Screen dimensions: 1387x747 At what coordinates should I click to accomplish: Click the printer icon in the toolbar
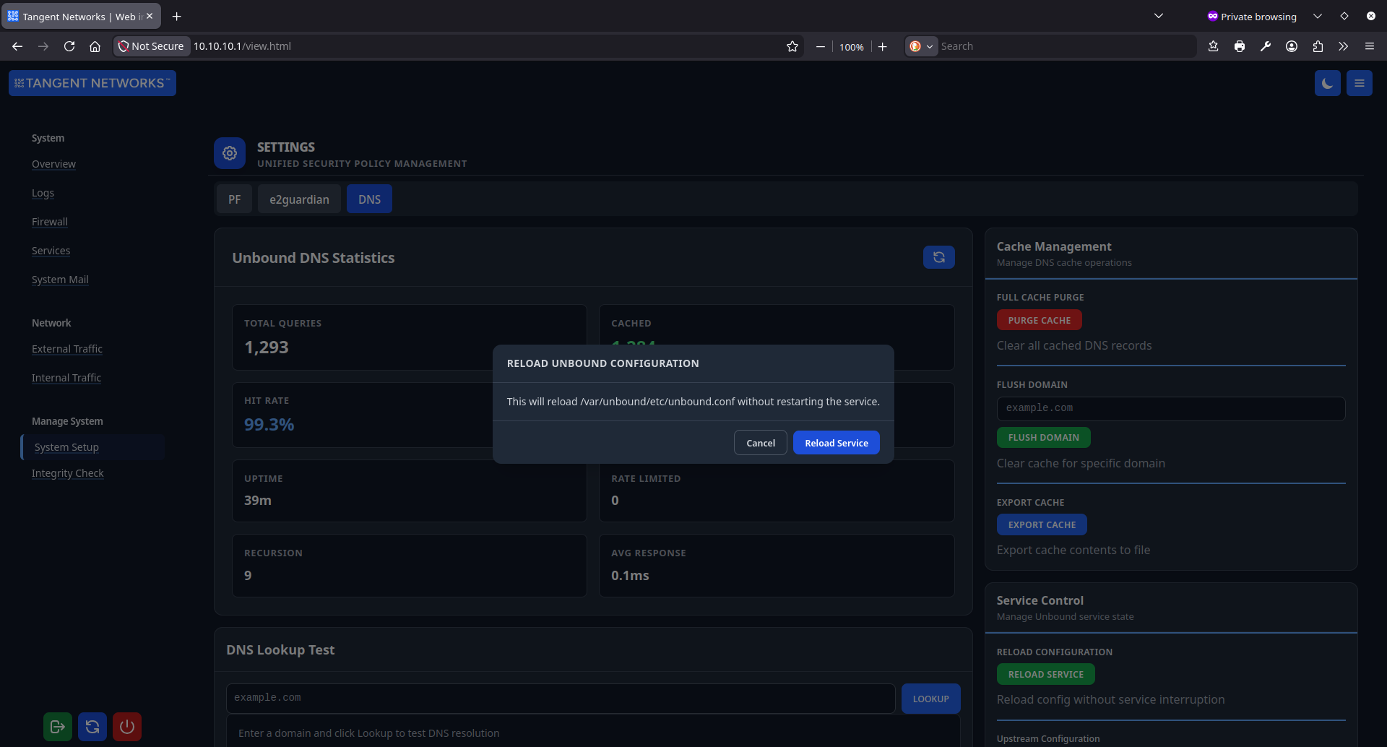click(1240, 46)
